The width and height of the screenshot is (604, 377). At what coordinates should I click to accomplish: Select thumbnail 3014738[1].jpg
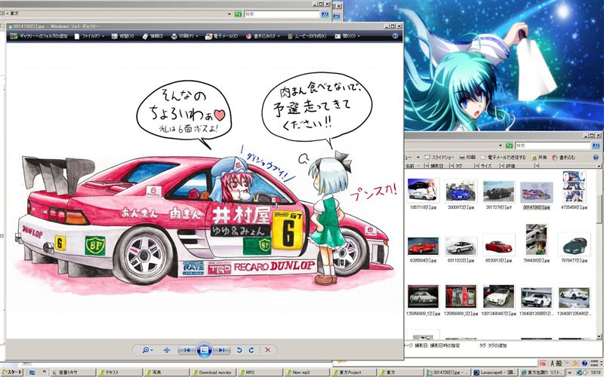point(536,194)
